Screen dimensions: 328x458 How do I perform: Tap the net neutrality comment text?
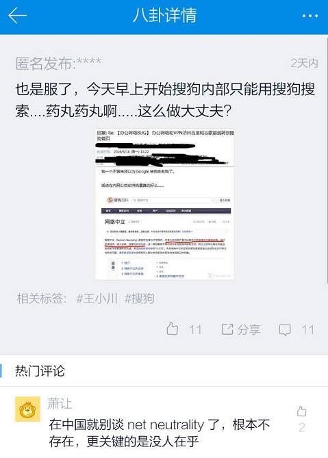tap(159, 433)
